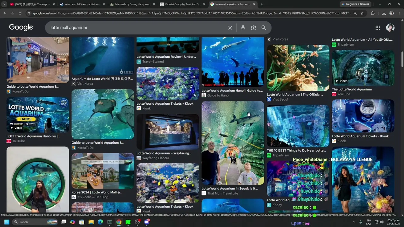Open Discord from the taskbar
This screenshot has width=404, height=227.
(146, 222)
